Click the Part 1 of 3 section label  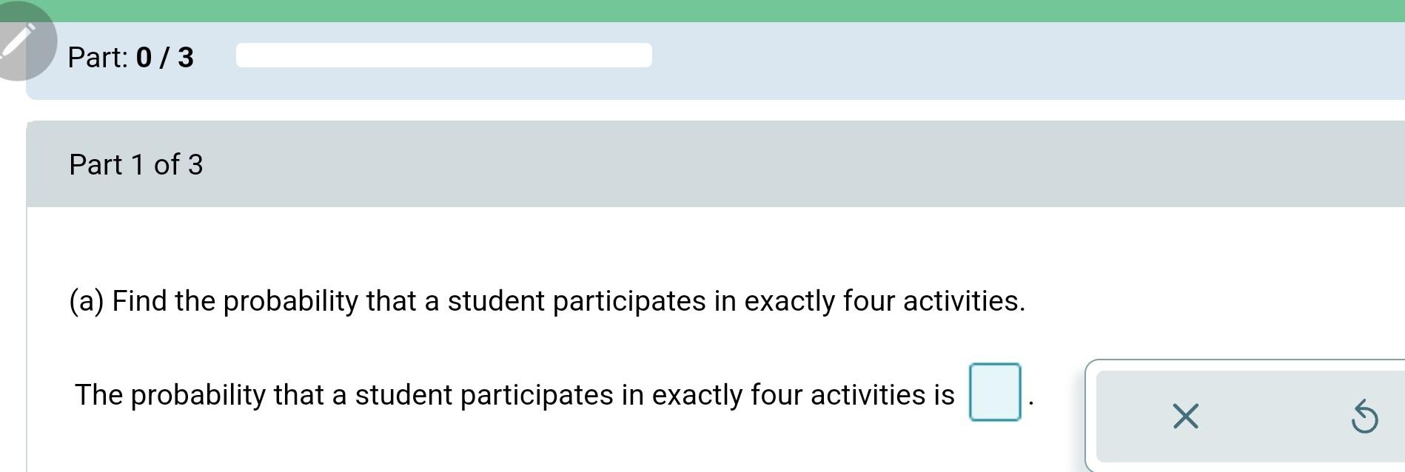coord(136,164)
